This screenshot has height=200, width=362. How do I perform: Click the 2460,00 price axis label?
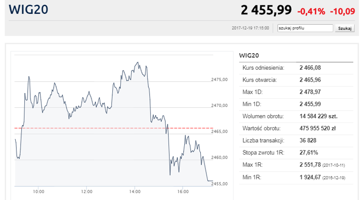[x=219, y=157]
